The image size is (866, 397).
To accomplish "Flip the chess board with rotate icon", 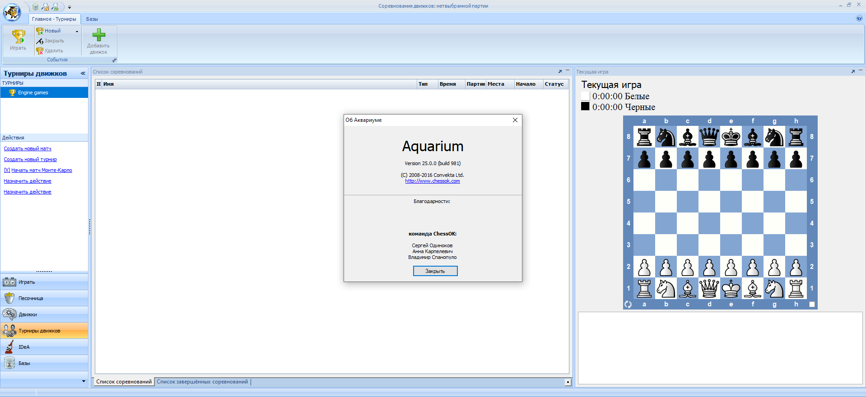I will (x=628, y=304).
